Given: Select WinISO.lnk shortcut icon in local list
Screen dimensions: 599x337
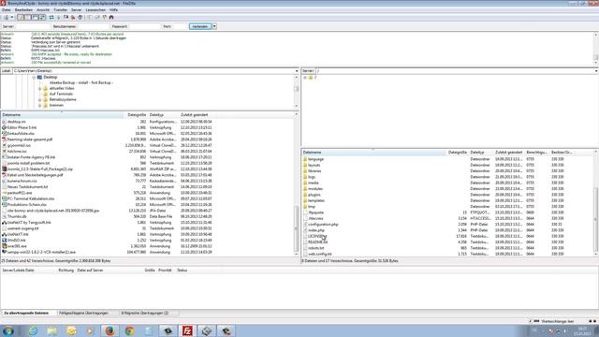Looking at the screenshot, I should [4, 241].
